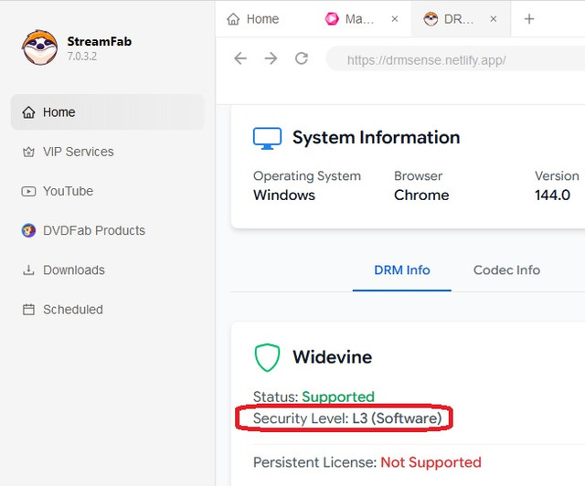Viewport: 585px width, 486px height.
Task: Click the System Information monitor icon
Action: pyautogui.click(x=267, y=138)
